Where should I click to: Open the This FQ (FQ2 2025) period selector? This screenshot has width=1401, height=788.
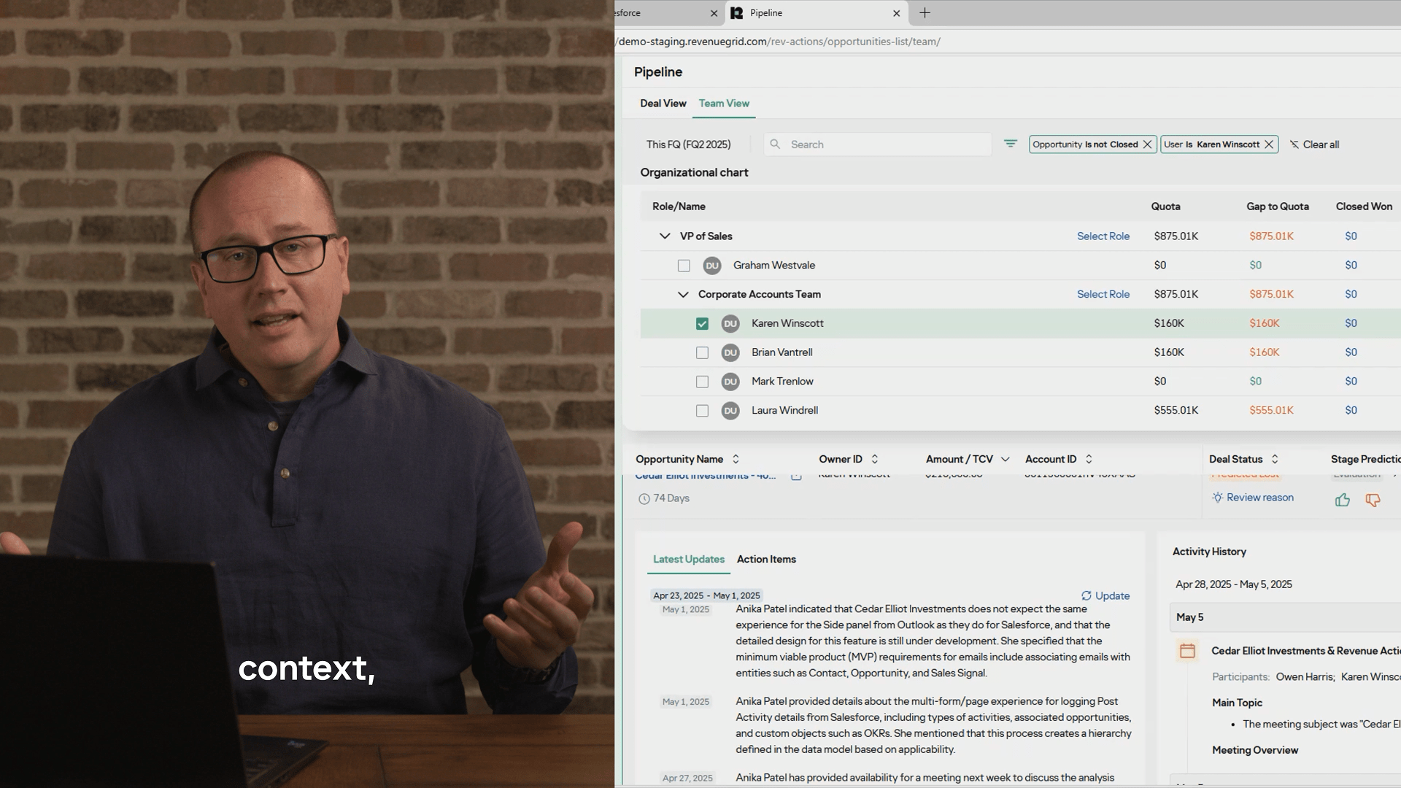pyautogui.click(x=688, y=144)
